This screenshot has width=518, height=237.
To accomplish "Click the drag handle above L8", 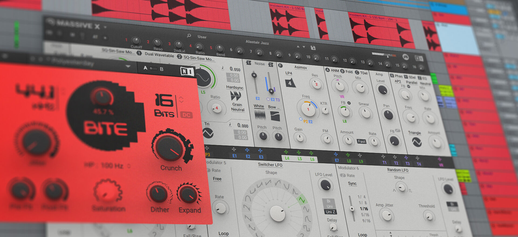I will pyautogui.click(x=348, y=155).
